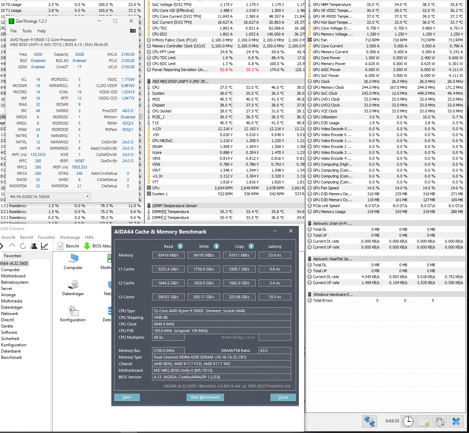Click the MCLK value 2100.00 in ZenTimings
This screenshot has height=433, width=469.
[x=128, y=54]
